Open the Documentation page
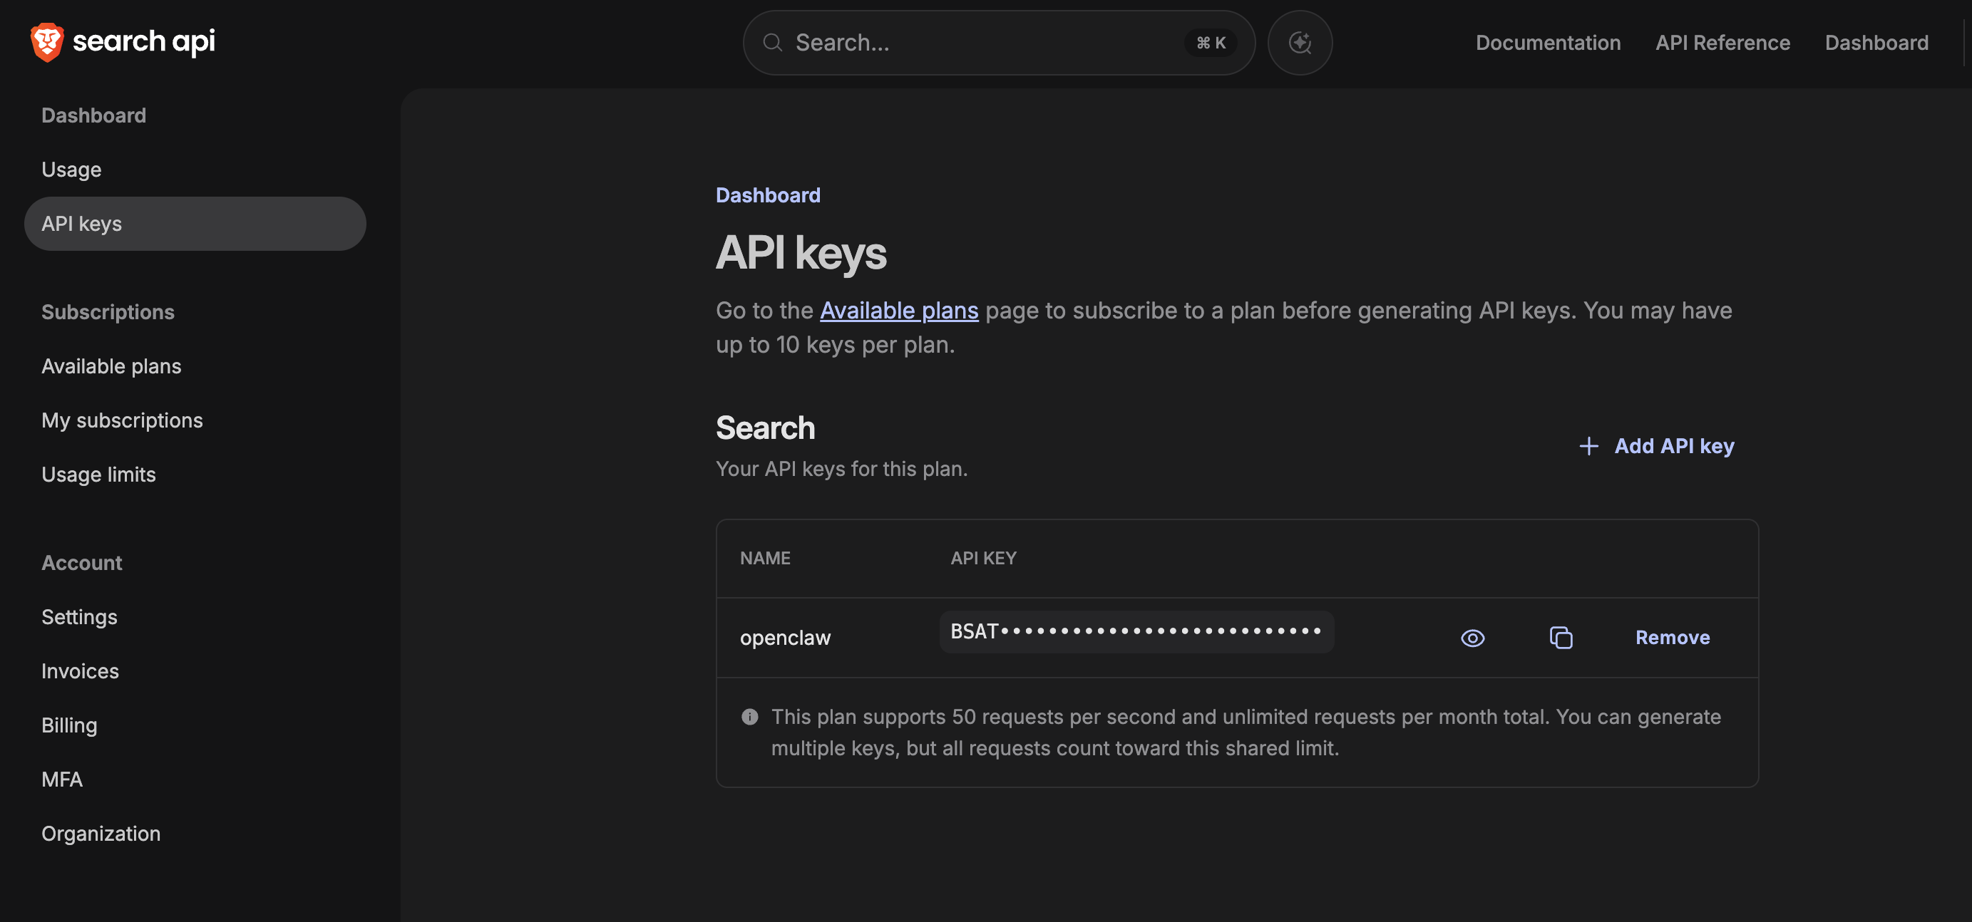 click(x=1548, y=43)
